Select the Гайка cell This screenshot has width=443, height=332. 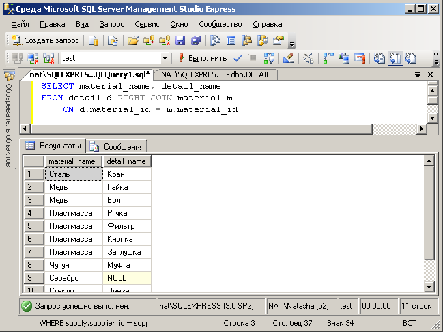tap(126, 187)
